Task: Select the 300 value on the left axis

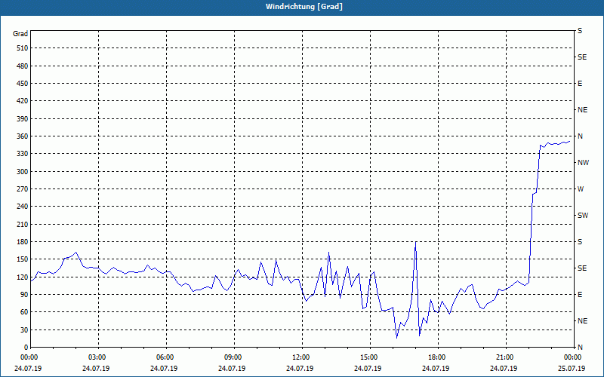Action: point(23,172)
